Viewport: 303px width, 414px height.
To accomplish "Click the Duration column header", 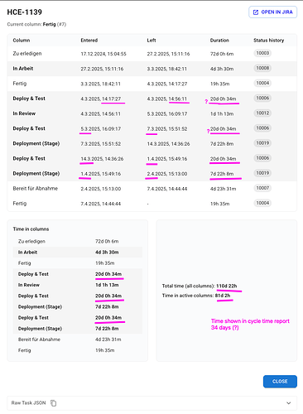I will (219, 41).
